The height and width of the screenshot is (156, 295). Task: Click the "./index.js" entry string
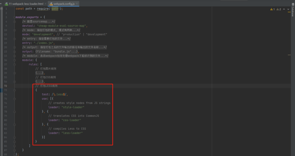click(44, 43)
